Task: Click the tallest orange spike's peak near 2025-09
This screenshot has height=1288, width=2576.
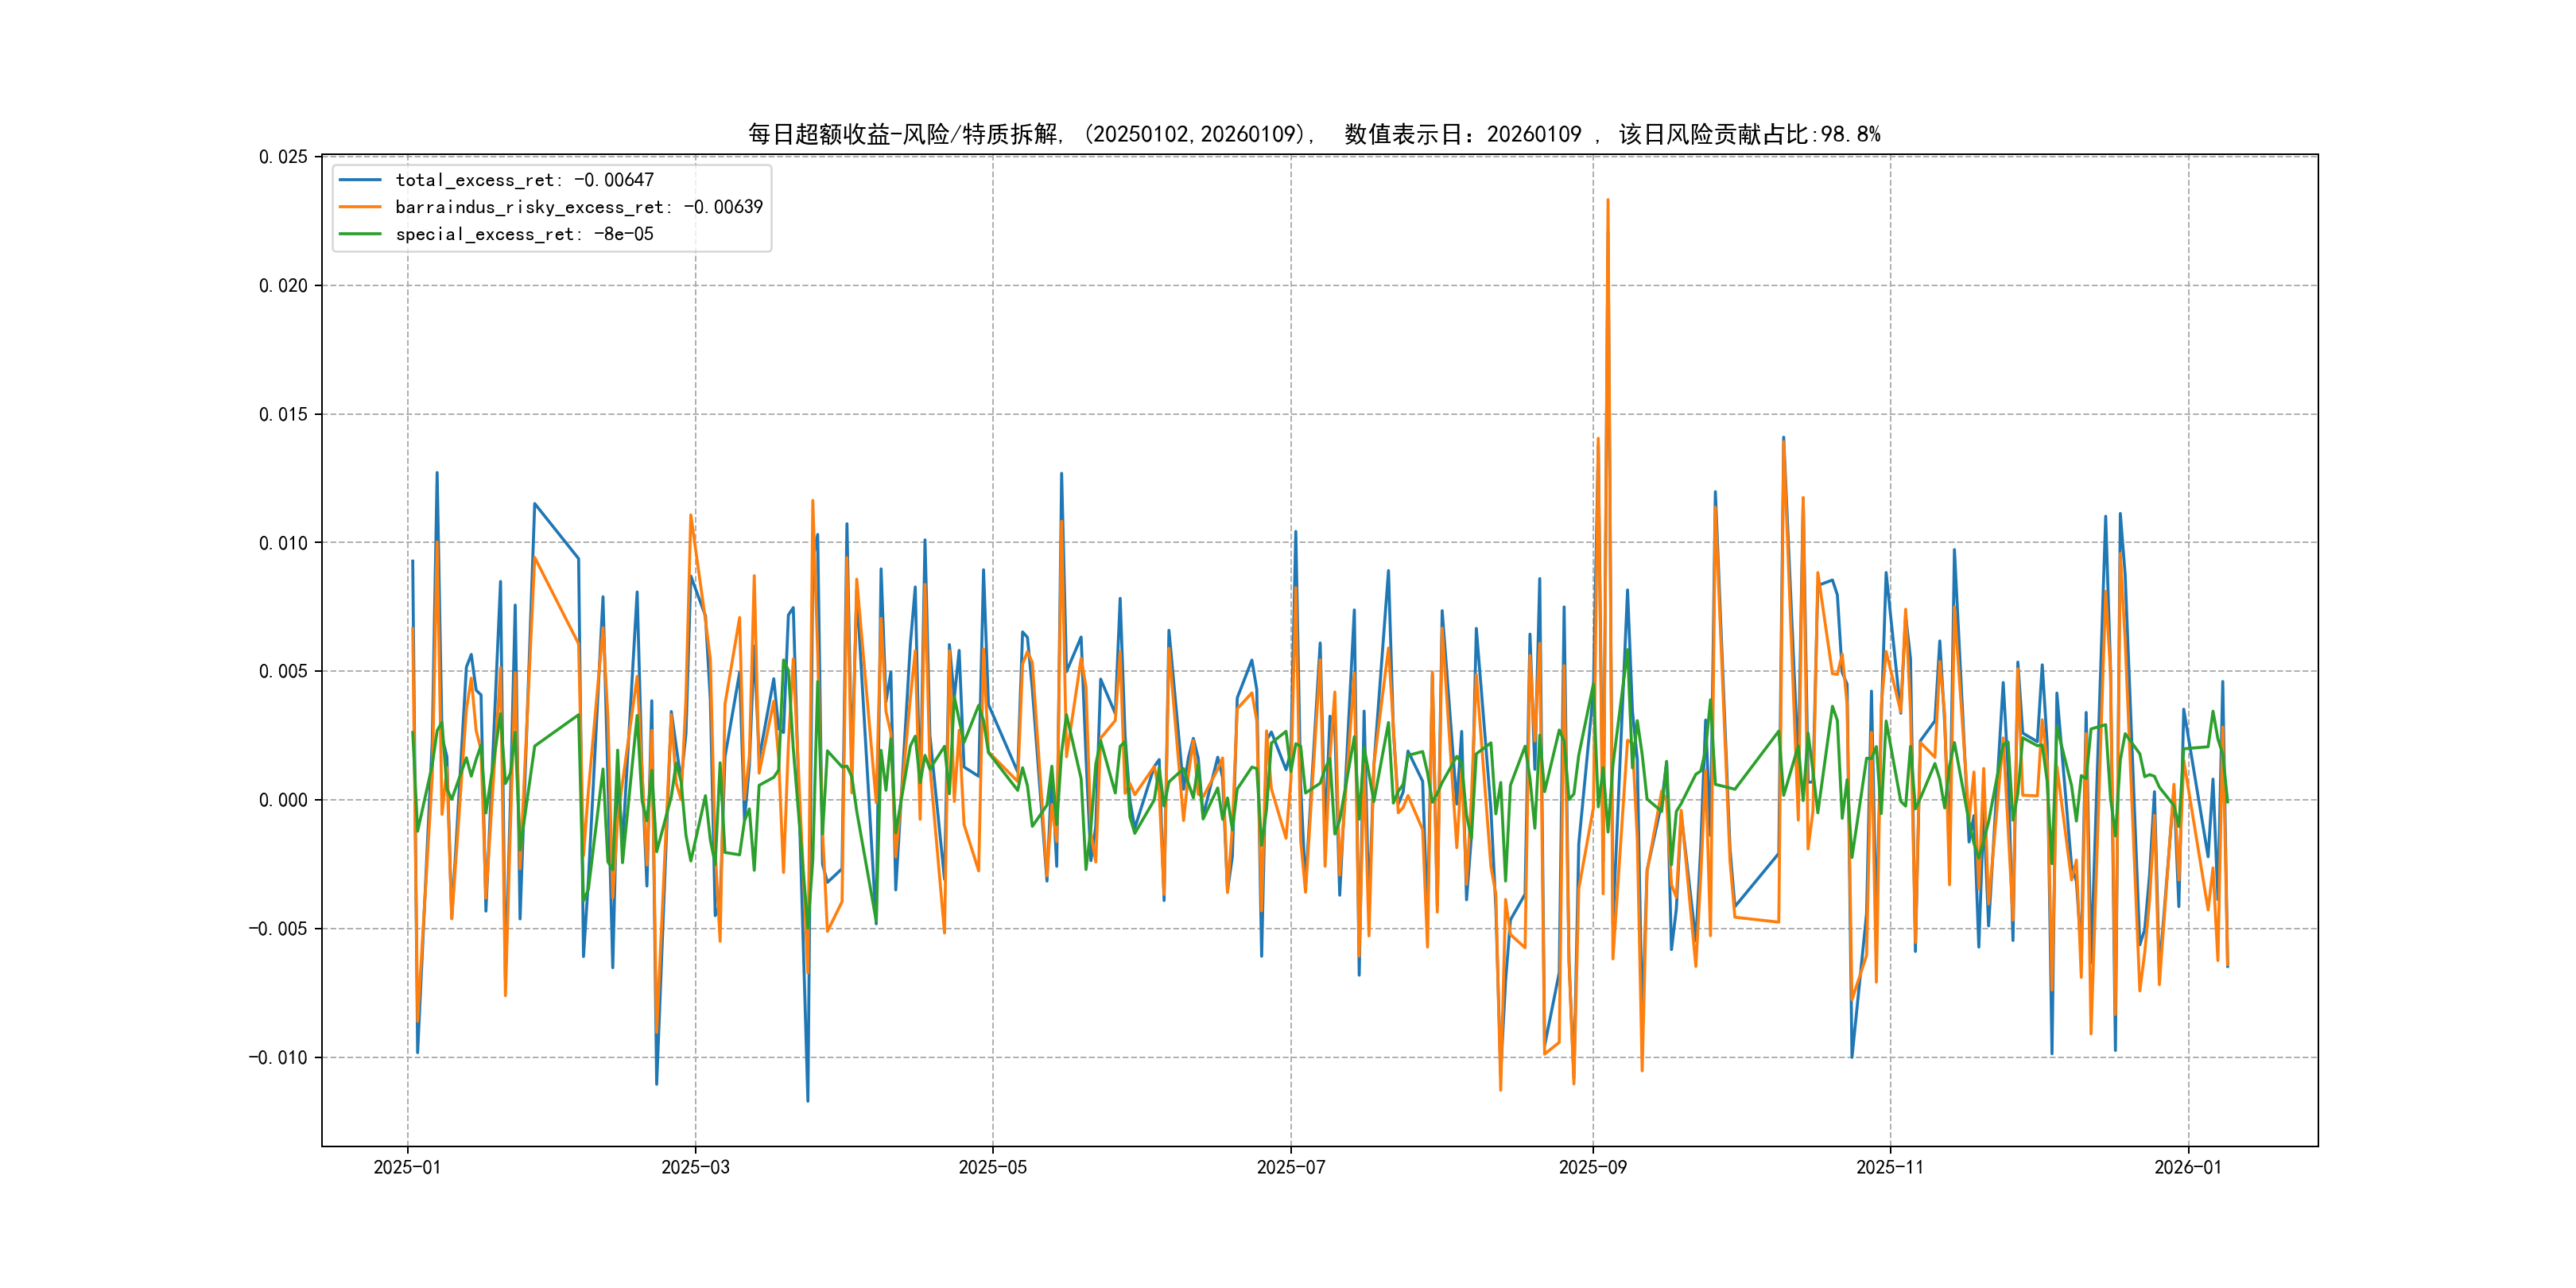Action: (x=1607, y=200)
